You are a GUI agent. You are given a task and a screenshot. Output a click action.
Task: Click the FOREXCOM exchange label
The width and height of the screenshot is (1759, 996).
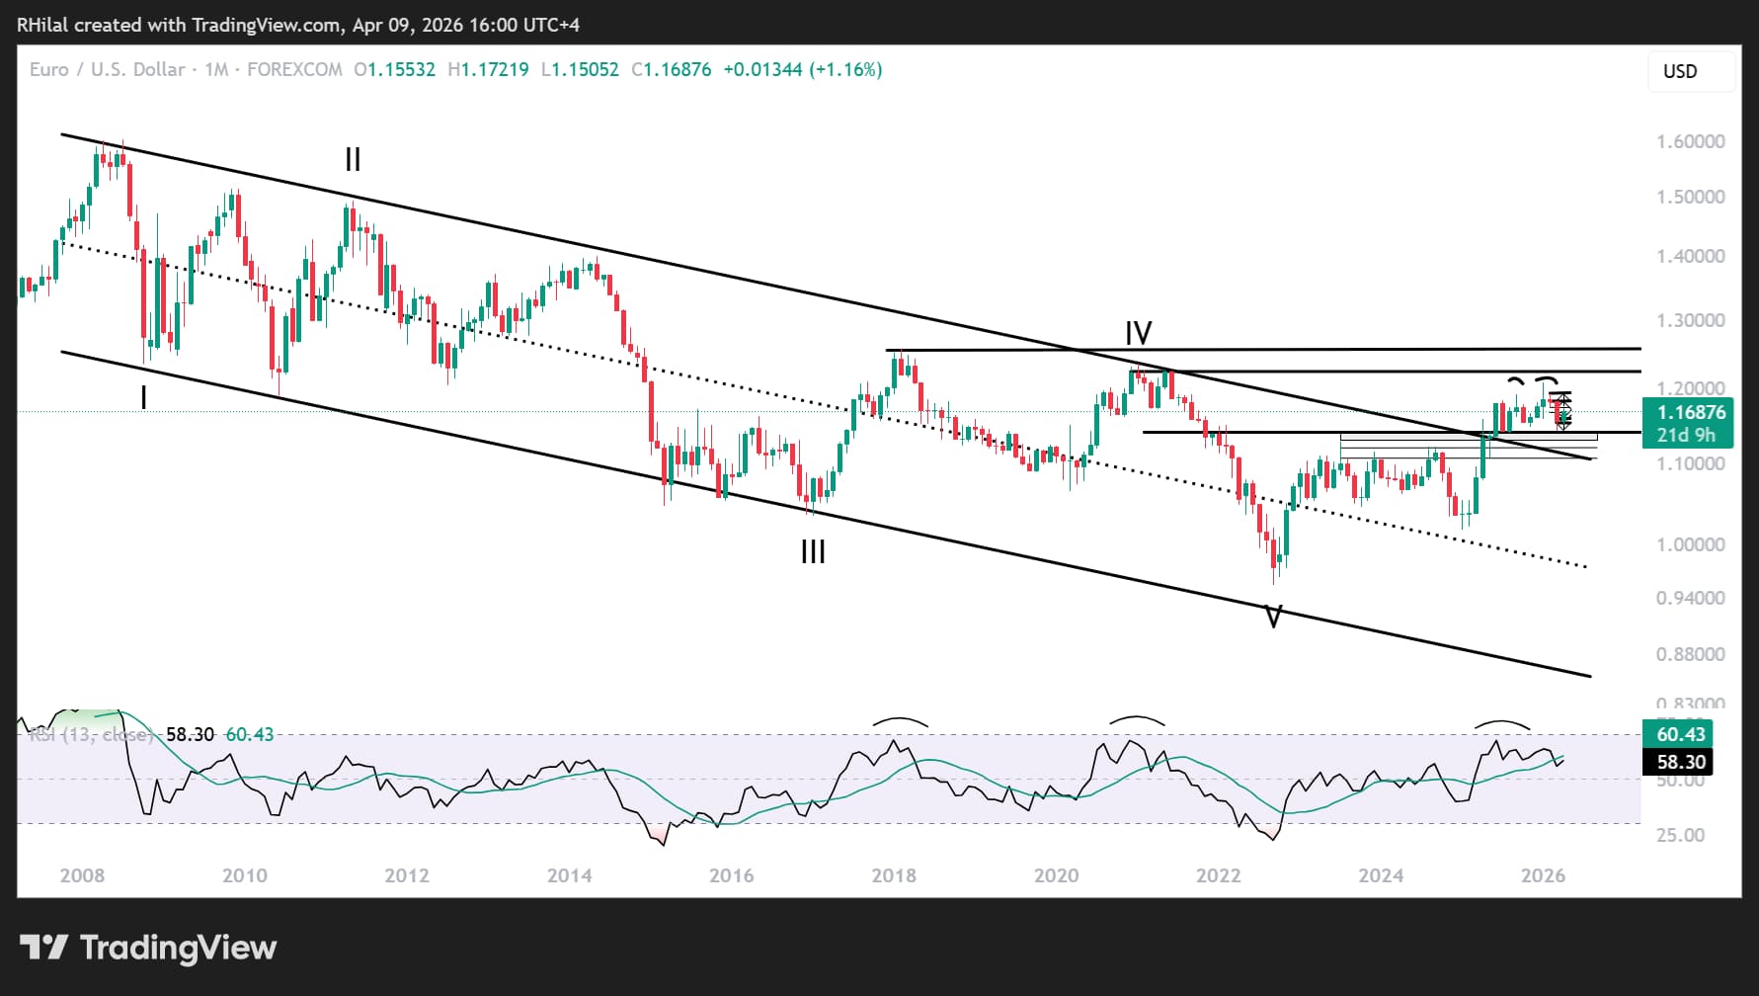pyautogui.click(x=294, y=69)
